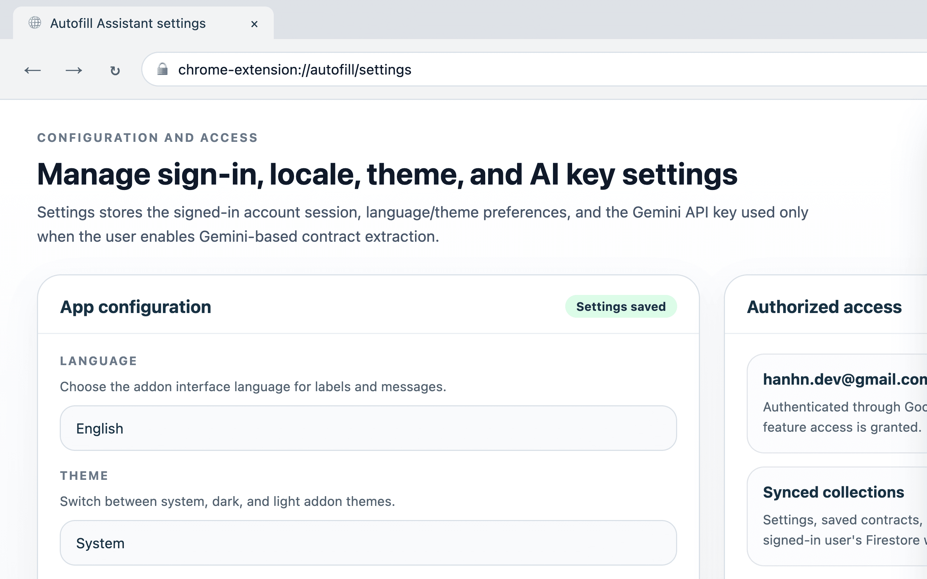The height and width of the screenshot is (579, 927).
Task: Click the lock icon in the address bar
Action: pos(163,69)
